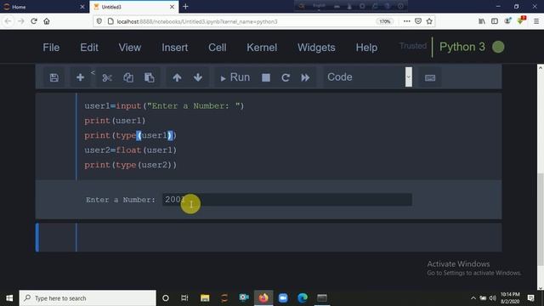Open the Firefox library icon

coord(482,21)
